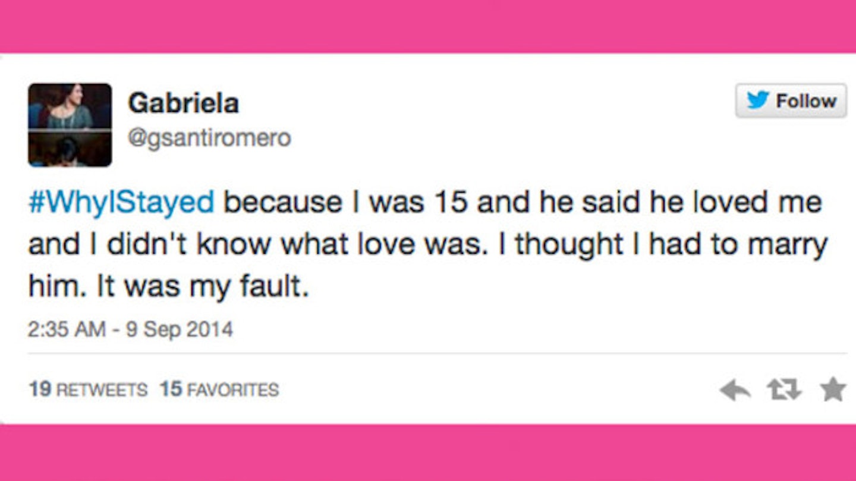Click the reply arrow icon
The width and height of the screenshot is (856, 481).
pyautogui.click(x=735, y=390)
